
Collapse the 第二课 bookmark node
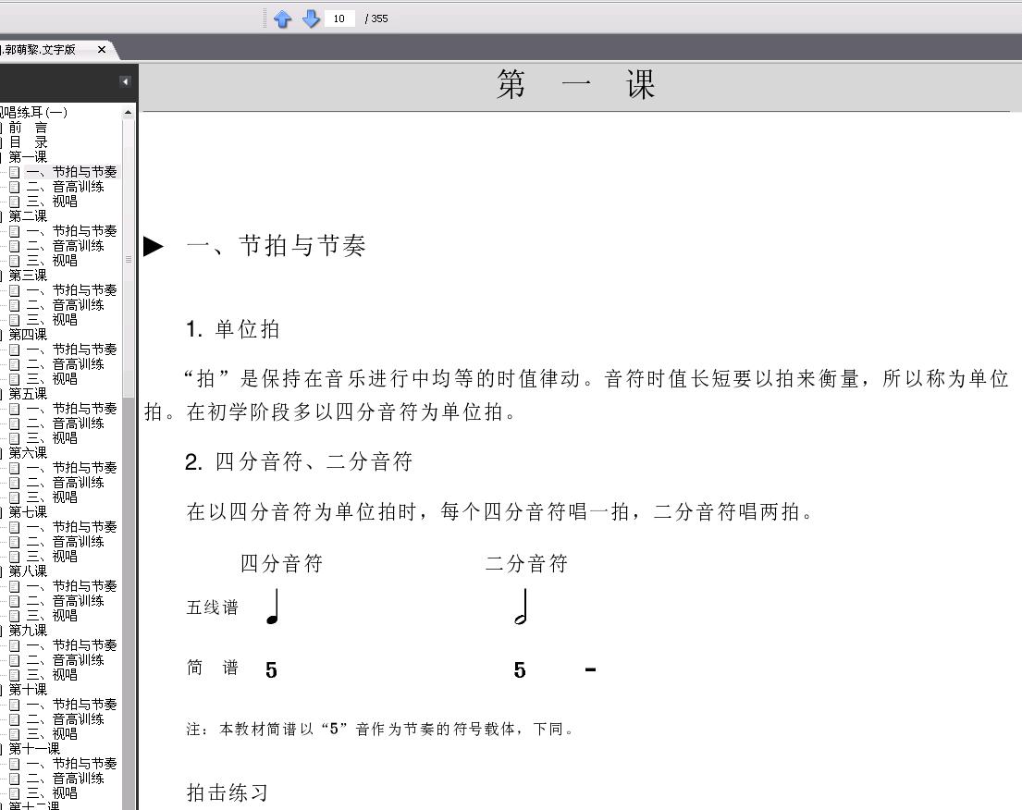tap(1, 216)
